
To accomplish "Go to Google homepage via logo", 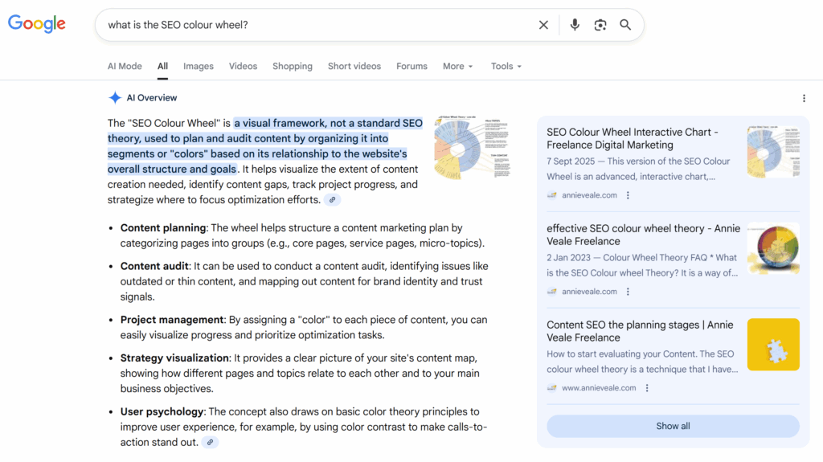I will 37,24.
